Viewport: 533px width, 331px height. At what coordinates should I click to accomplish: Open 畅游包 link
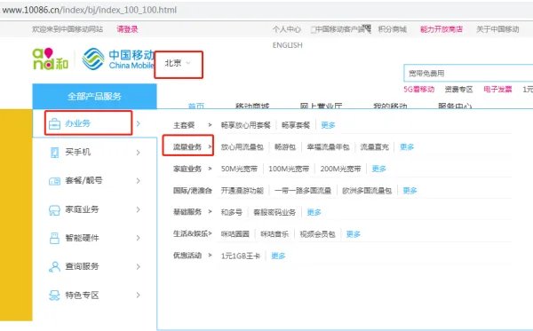click(285, 147)
